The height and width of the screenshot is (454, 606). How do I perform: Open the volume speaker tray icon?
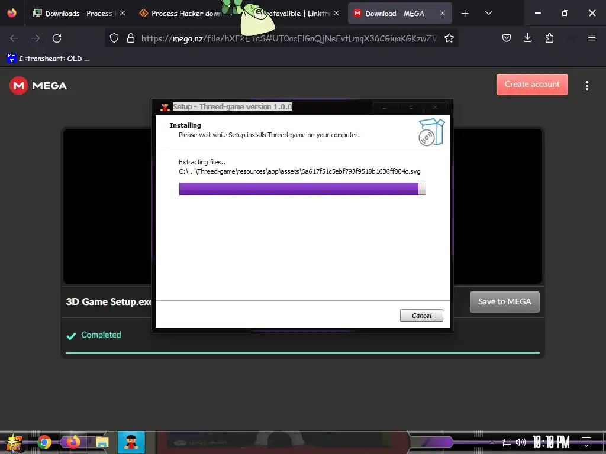(x=521, y=442)
